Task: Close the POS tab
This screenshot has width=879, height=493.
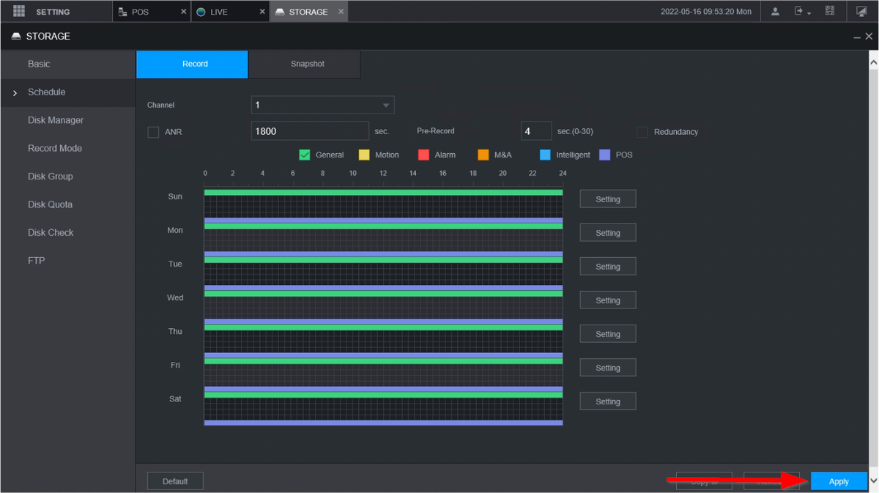Action: (x=183, y=12)
